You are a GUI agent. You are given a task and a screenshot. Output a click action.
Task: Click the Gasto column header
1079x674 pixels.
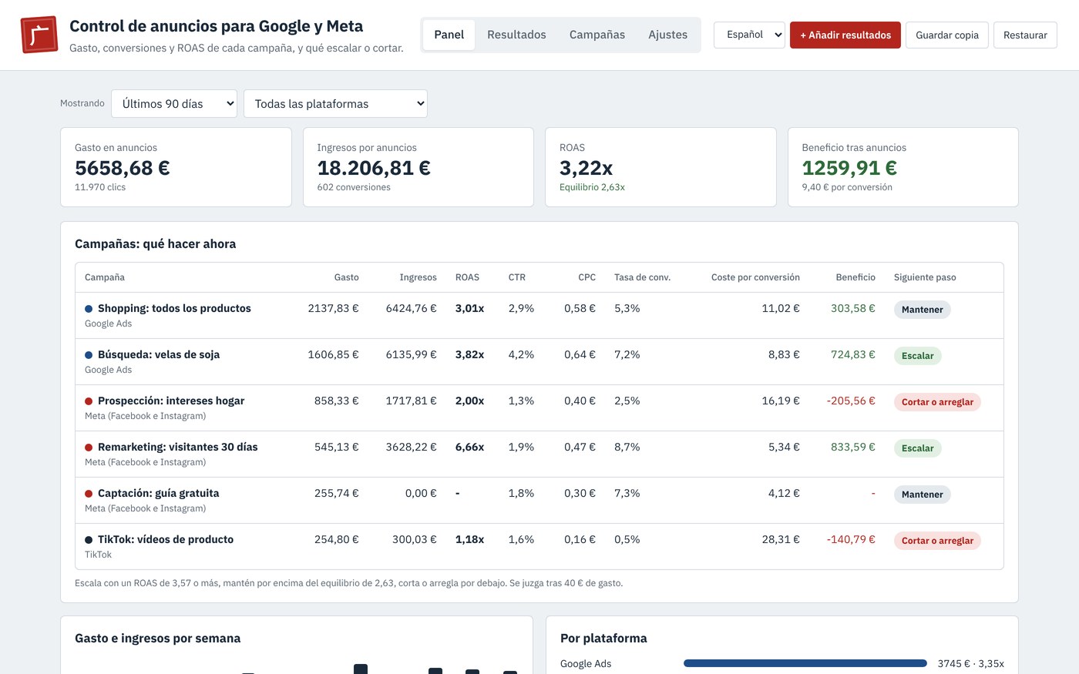coord(347,277)
